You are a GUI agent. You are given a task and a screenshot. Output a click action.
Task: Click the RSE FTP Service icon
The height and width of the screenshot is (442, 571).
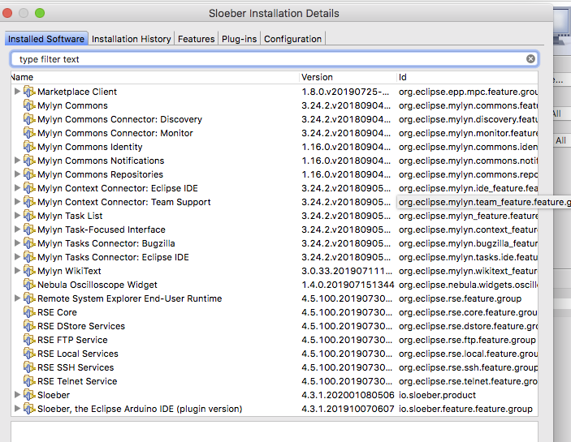point(29,341)
